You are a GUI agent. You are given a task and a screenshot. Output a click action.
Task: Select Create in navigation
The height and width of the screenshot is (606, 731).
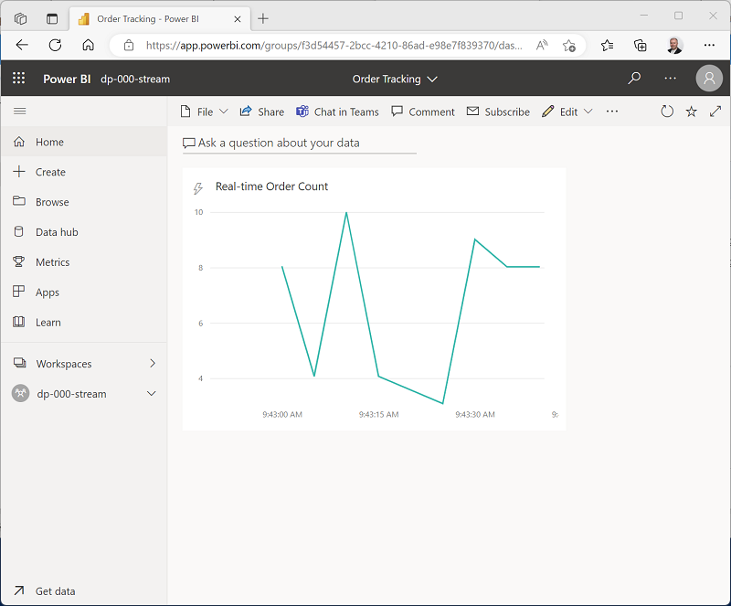(84, 172)
